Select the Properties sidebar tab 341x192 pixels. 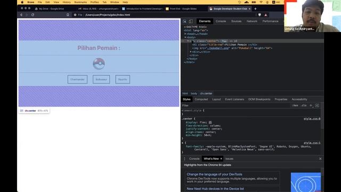point(281,99)
